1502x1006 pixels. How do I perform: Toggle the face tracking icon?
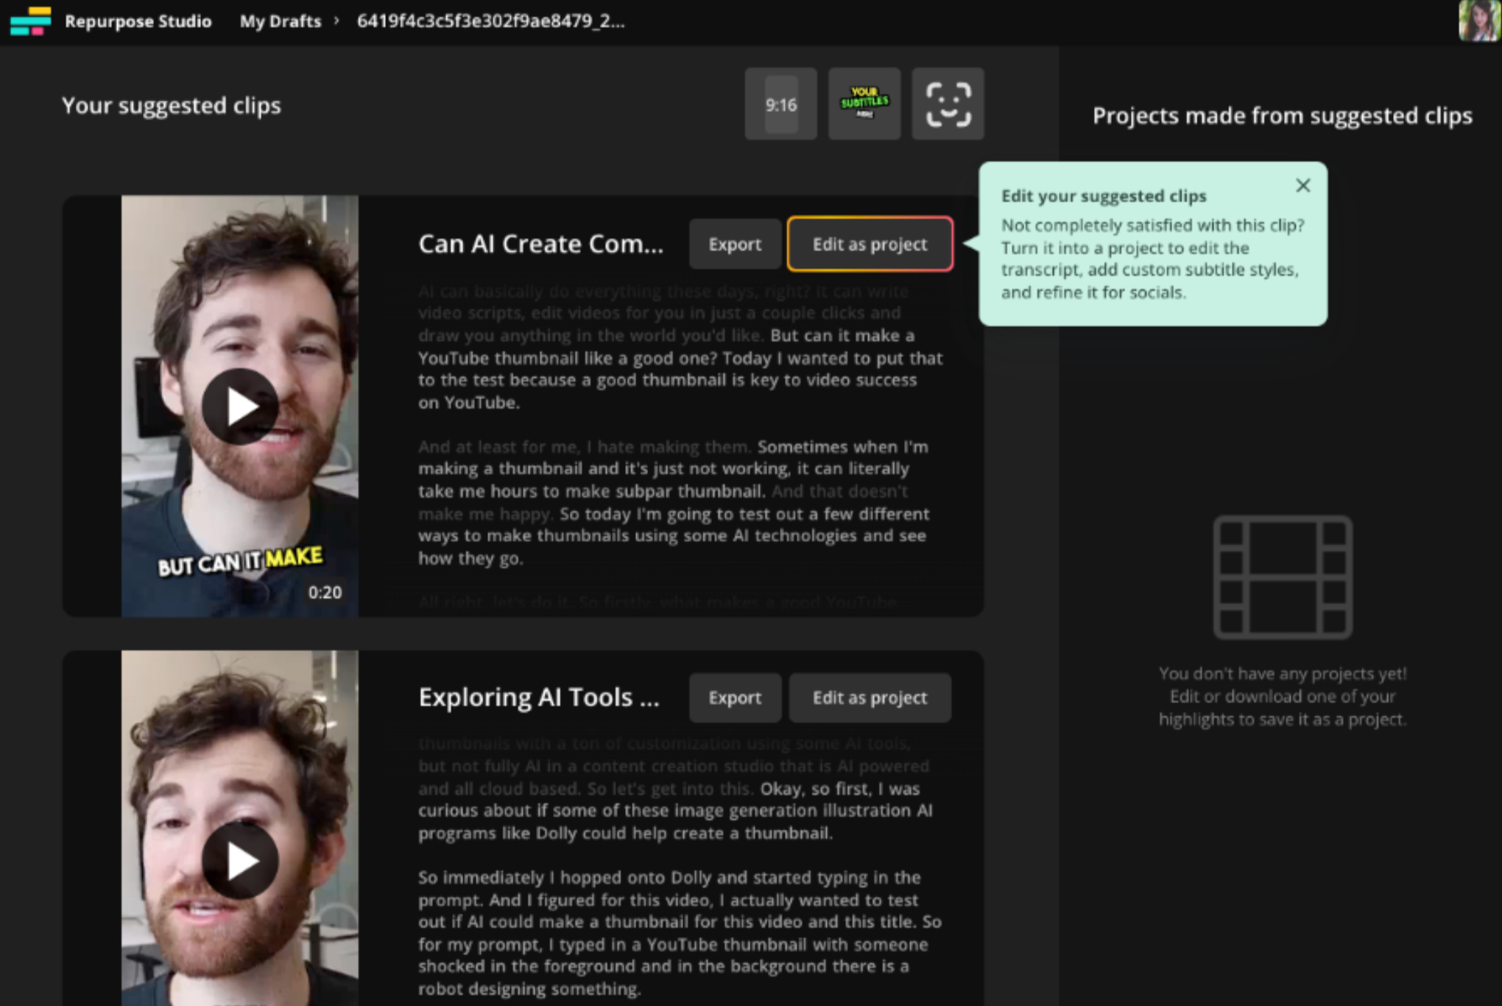click(948, 105)
